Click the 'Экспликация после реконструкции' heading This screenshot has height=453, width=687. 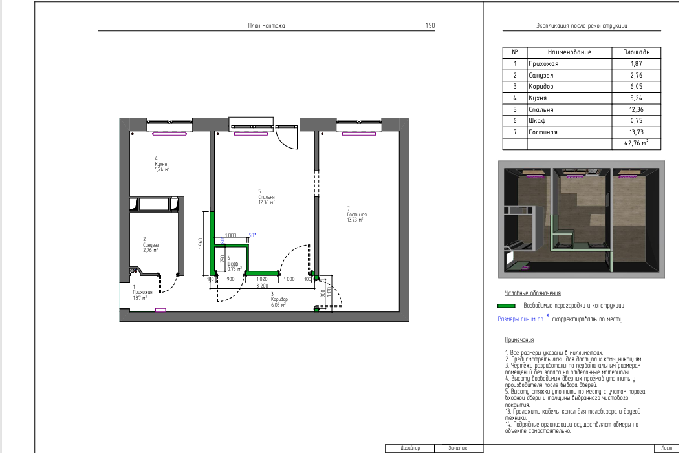tap(582, 26)
